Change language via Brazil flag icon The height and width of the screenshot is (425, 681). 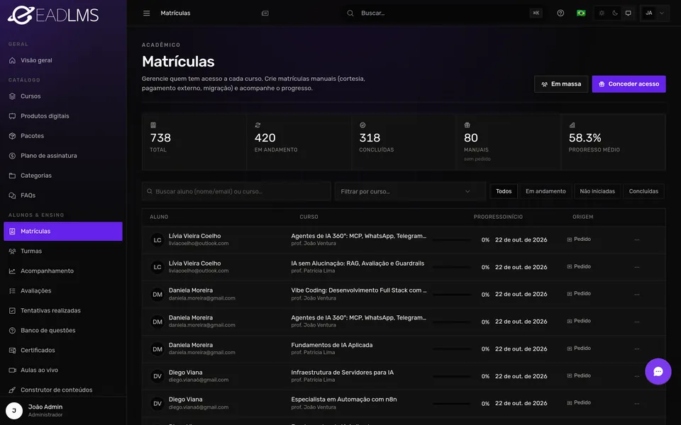click(581, 13)
